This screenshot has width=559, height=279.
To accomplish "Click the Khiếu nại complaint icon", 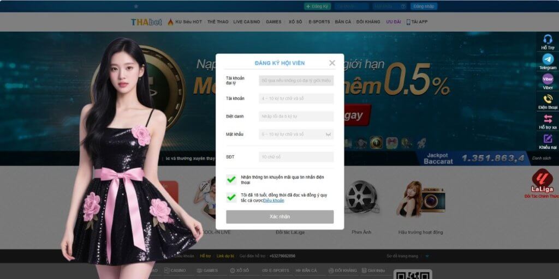I will coord(548,139).
